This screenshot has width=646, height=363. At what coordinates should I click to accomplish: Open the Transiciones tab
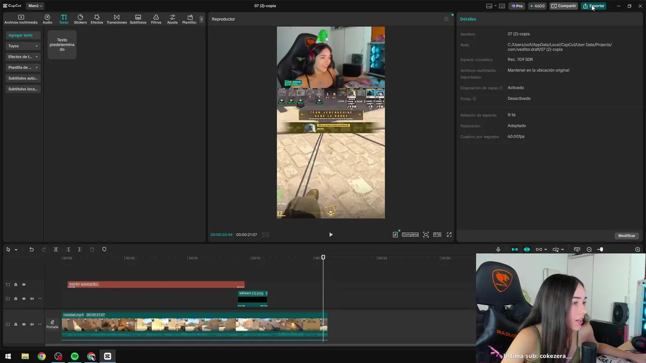[117, 19]
